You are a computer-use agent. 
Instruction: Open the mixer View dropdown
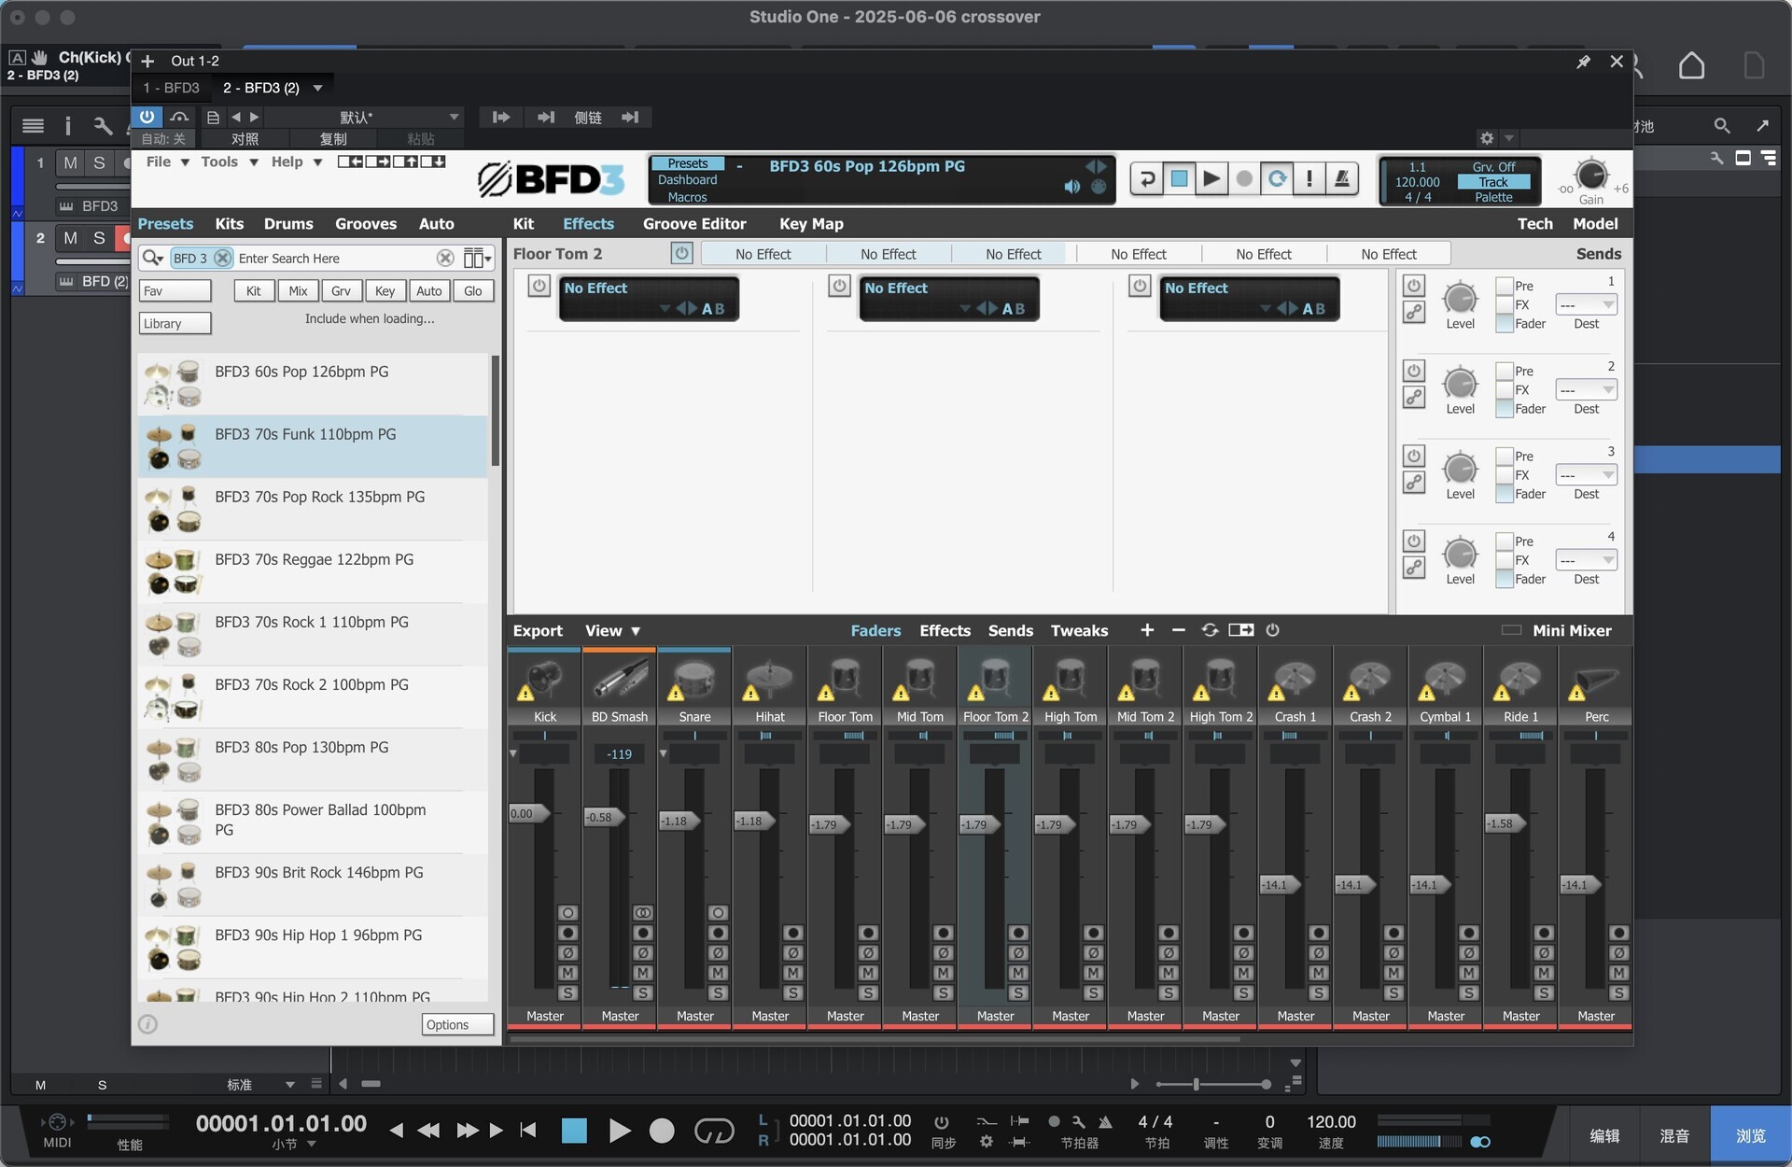point(612,630)
